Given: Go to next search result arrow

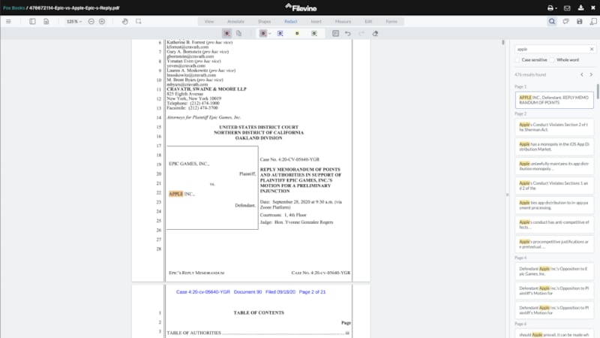Looking at the screenshot, I should click(x=591, y=75).
